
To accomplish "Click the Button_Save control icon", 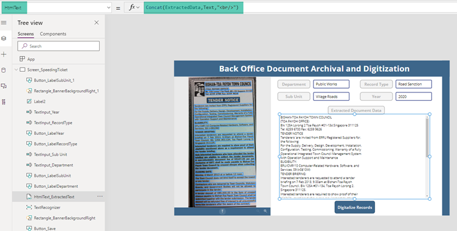I will pyautogui.click(x=29, y=229).
